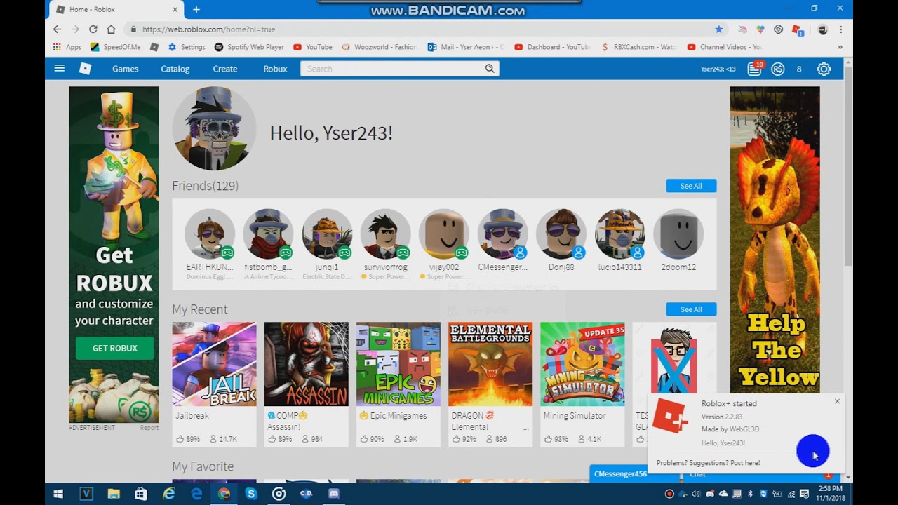The width and height of the screenshot is (898, 505).
Task: Focus the Roblox Search input field
Action: click(x=393, y=69)
